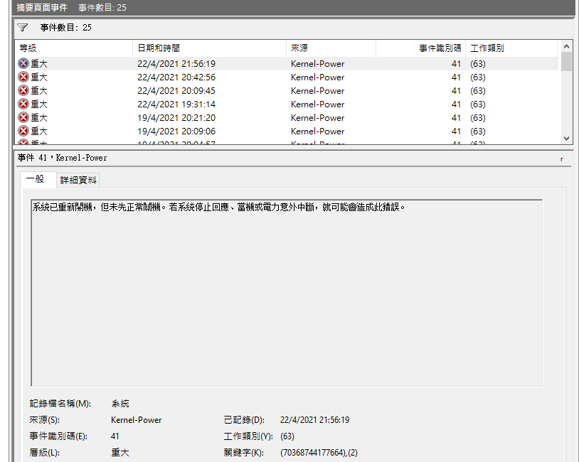This screenshot has width=579, height=462.
Task: Click the 摘要頁面事件 title bar text
Action: (x=42, y=7)
